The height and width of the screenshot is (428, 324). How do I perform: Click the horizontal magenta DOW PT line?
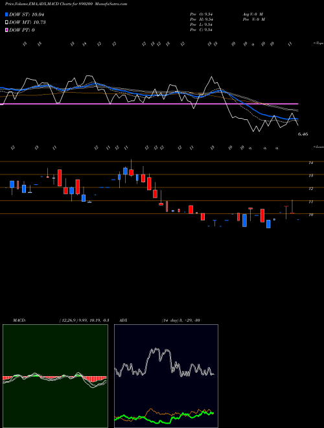click(x=149, y=104)
